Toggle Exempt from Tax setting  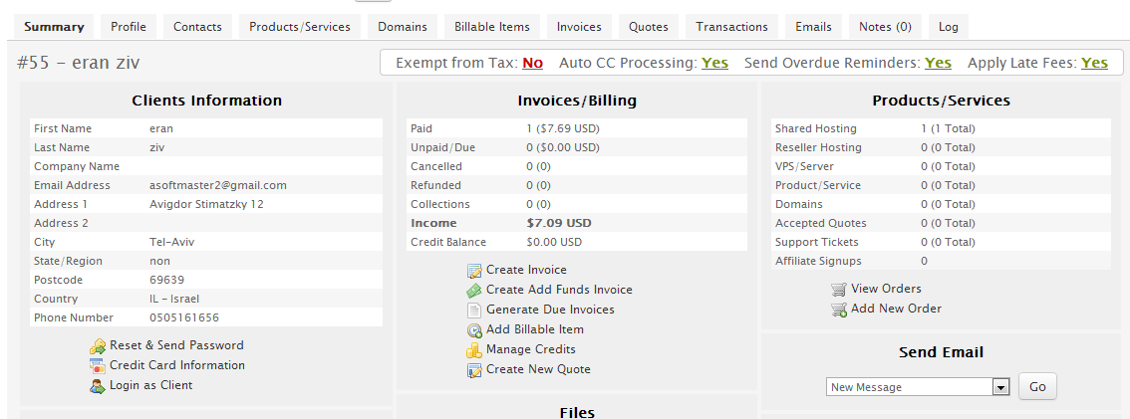(532, 63)
